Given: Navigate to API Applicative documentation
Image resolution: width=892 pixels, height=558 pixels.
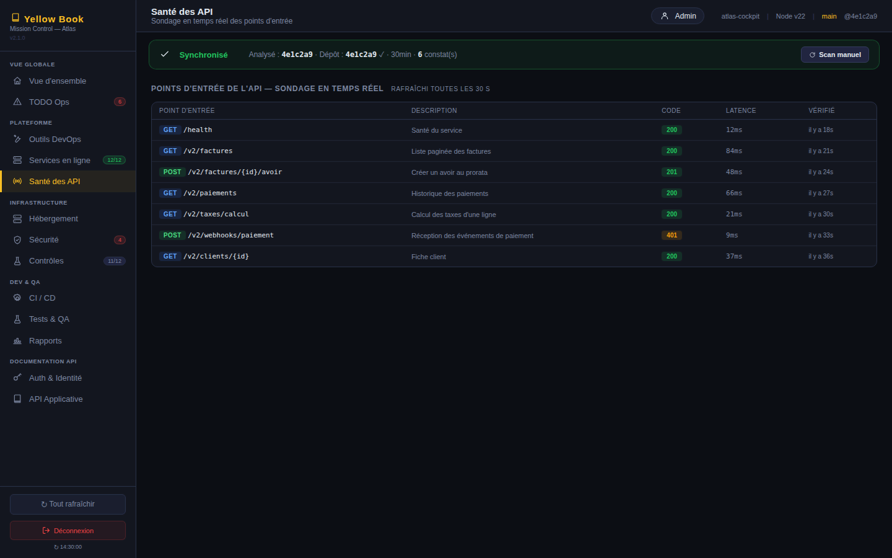Looking at the screenshot, I should point(68,399).
